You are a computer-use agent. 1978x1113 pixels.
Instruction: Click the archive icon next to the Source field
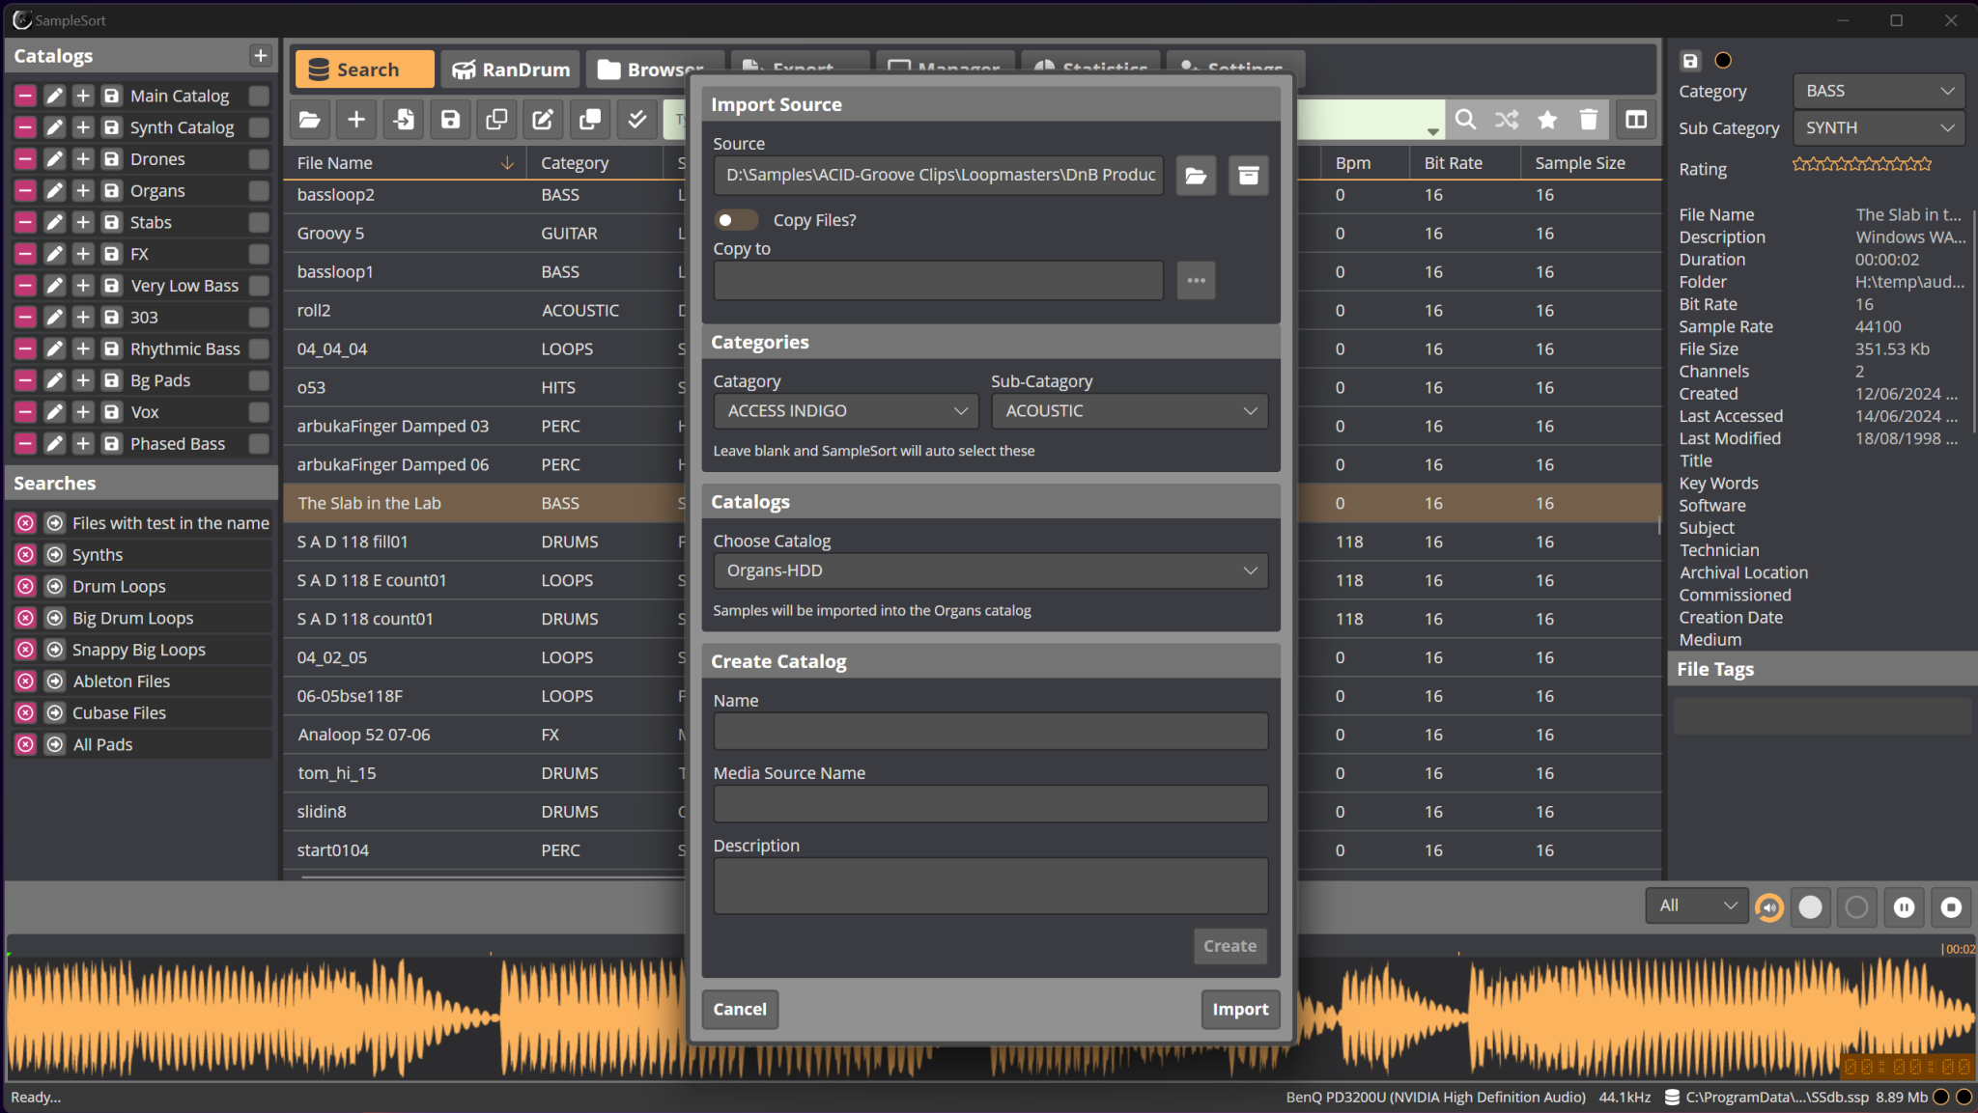[1247, 176]
